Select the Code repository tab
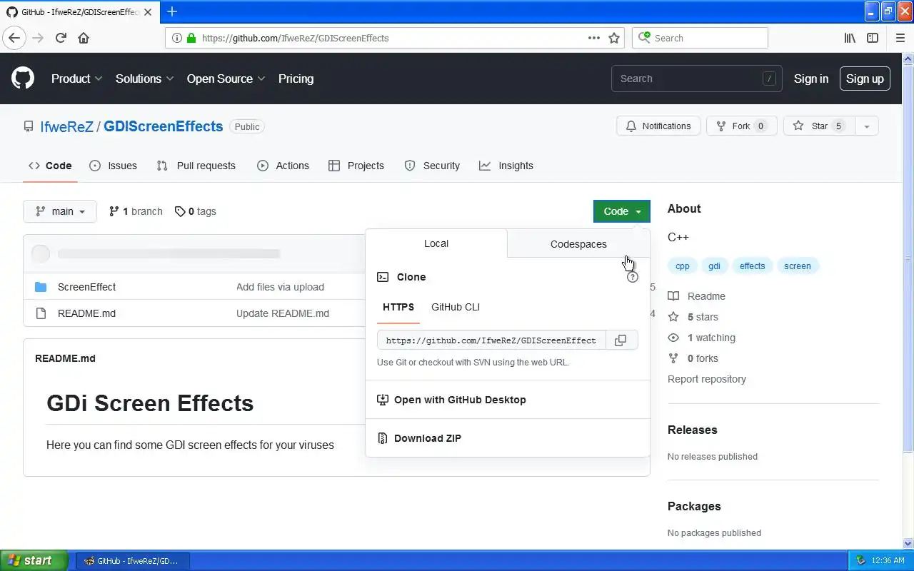The height and width of the screenshot is (571, 914). pyautogui.click(x=50, y=166)
